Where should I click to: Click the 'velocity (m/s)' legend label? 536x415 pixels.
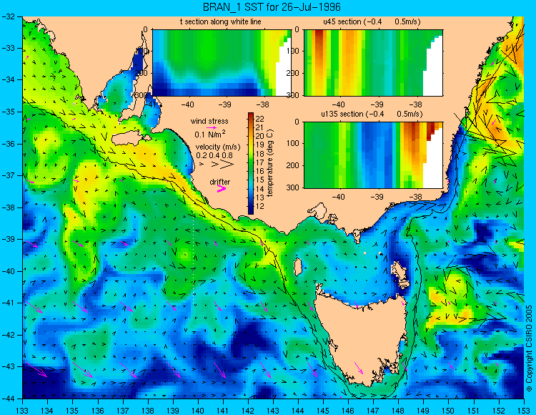pyautogui.click(x=218, y=147)
